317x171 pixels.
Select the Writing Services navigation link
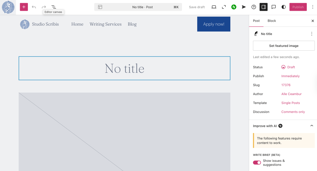[x=106, y=24]
